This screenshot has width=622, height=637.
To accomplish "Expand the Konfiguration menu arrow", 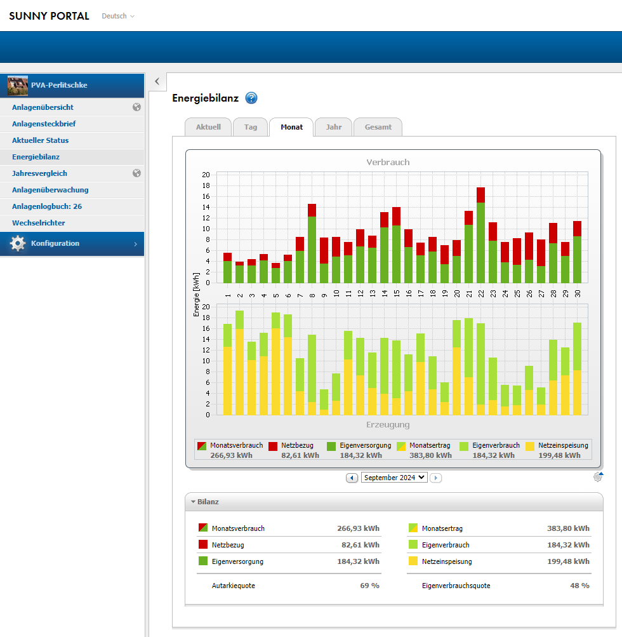I will [x=135, y=244].
